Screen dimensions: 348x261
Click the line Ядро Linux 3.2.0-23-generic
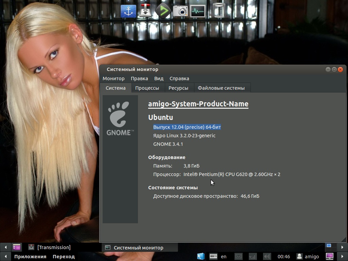[x=184, y=135]
